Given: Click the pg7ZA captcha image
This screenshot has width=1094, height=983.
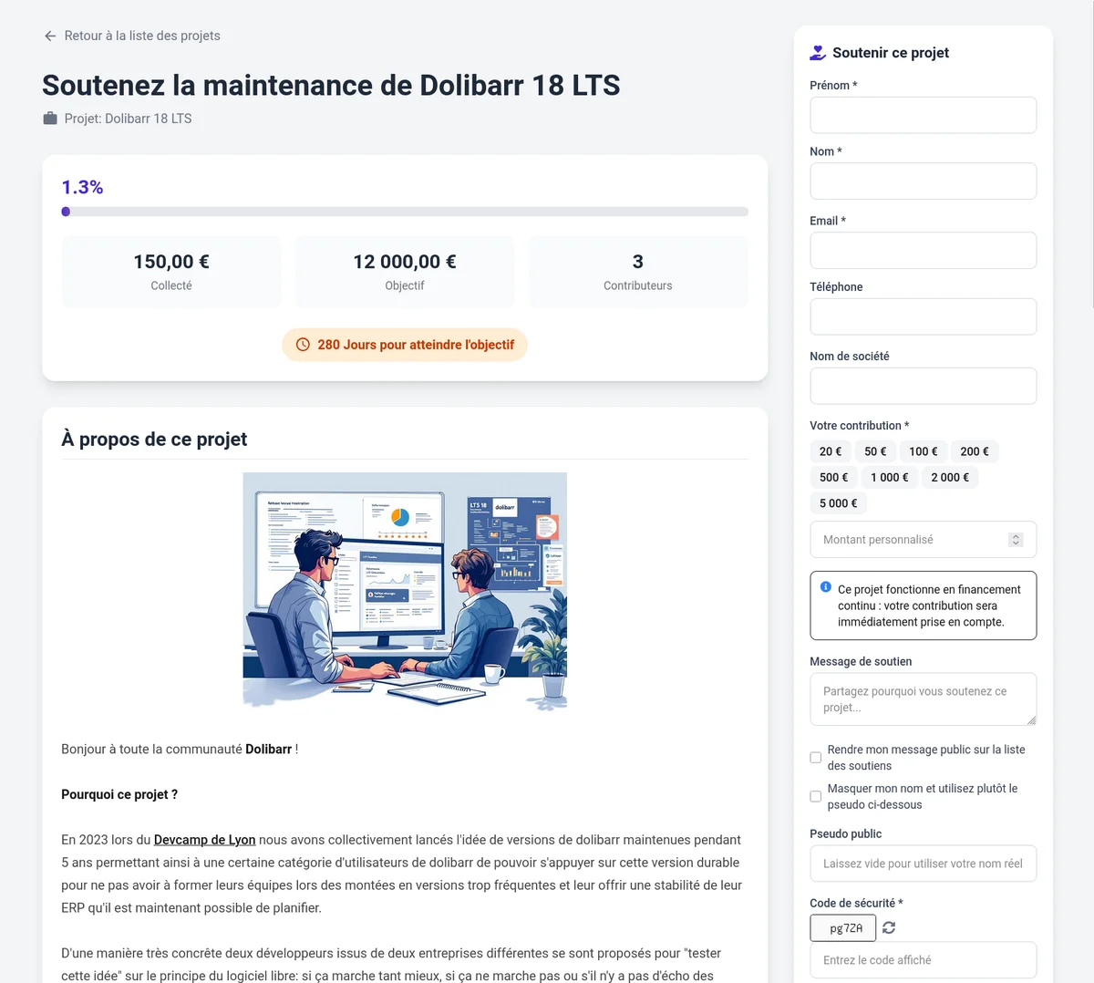Looking at the screenshot, I should click(843, 927).
